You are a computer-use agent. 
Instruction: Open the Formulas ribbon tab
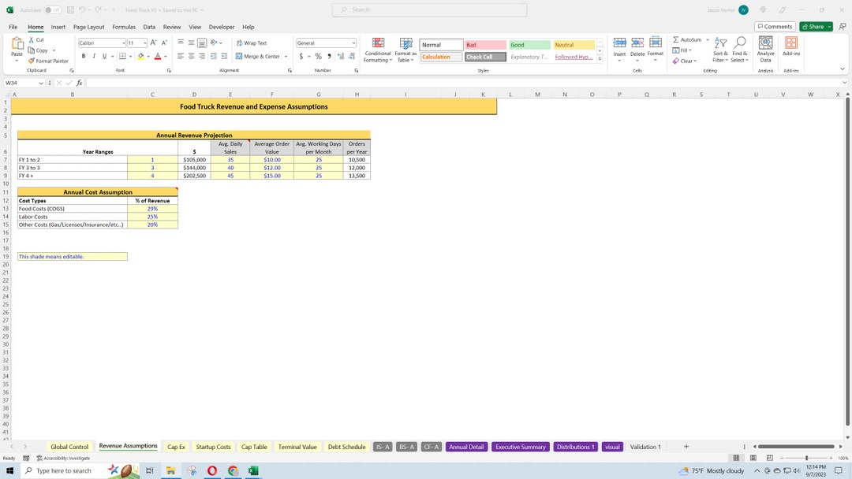click(124, 27)
